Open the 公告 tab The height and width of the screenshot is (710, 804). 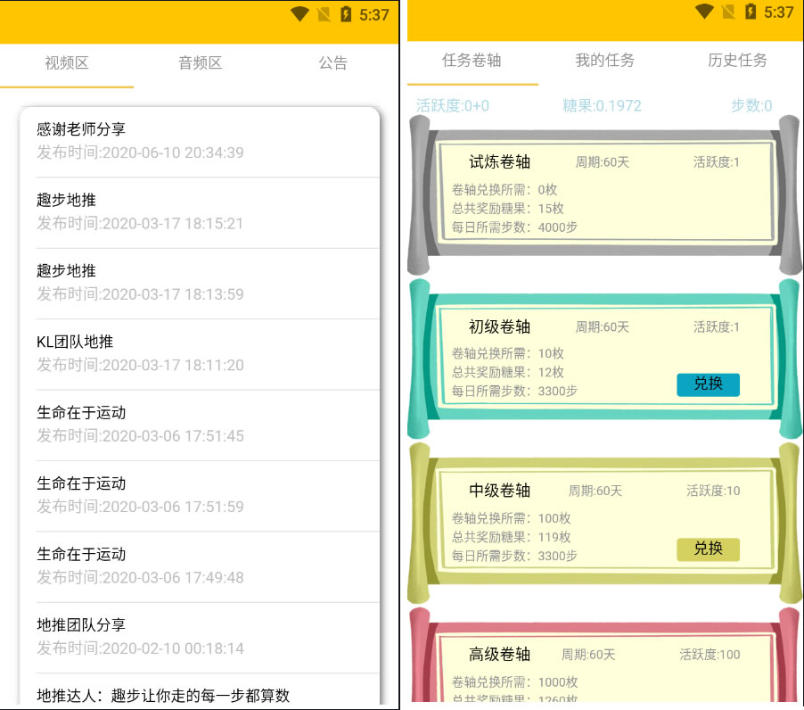pos(332,63)
